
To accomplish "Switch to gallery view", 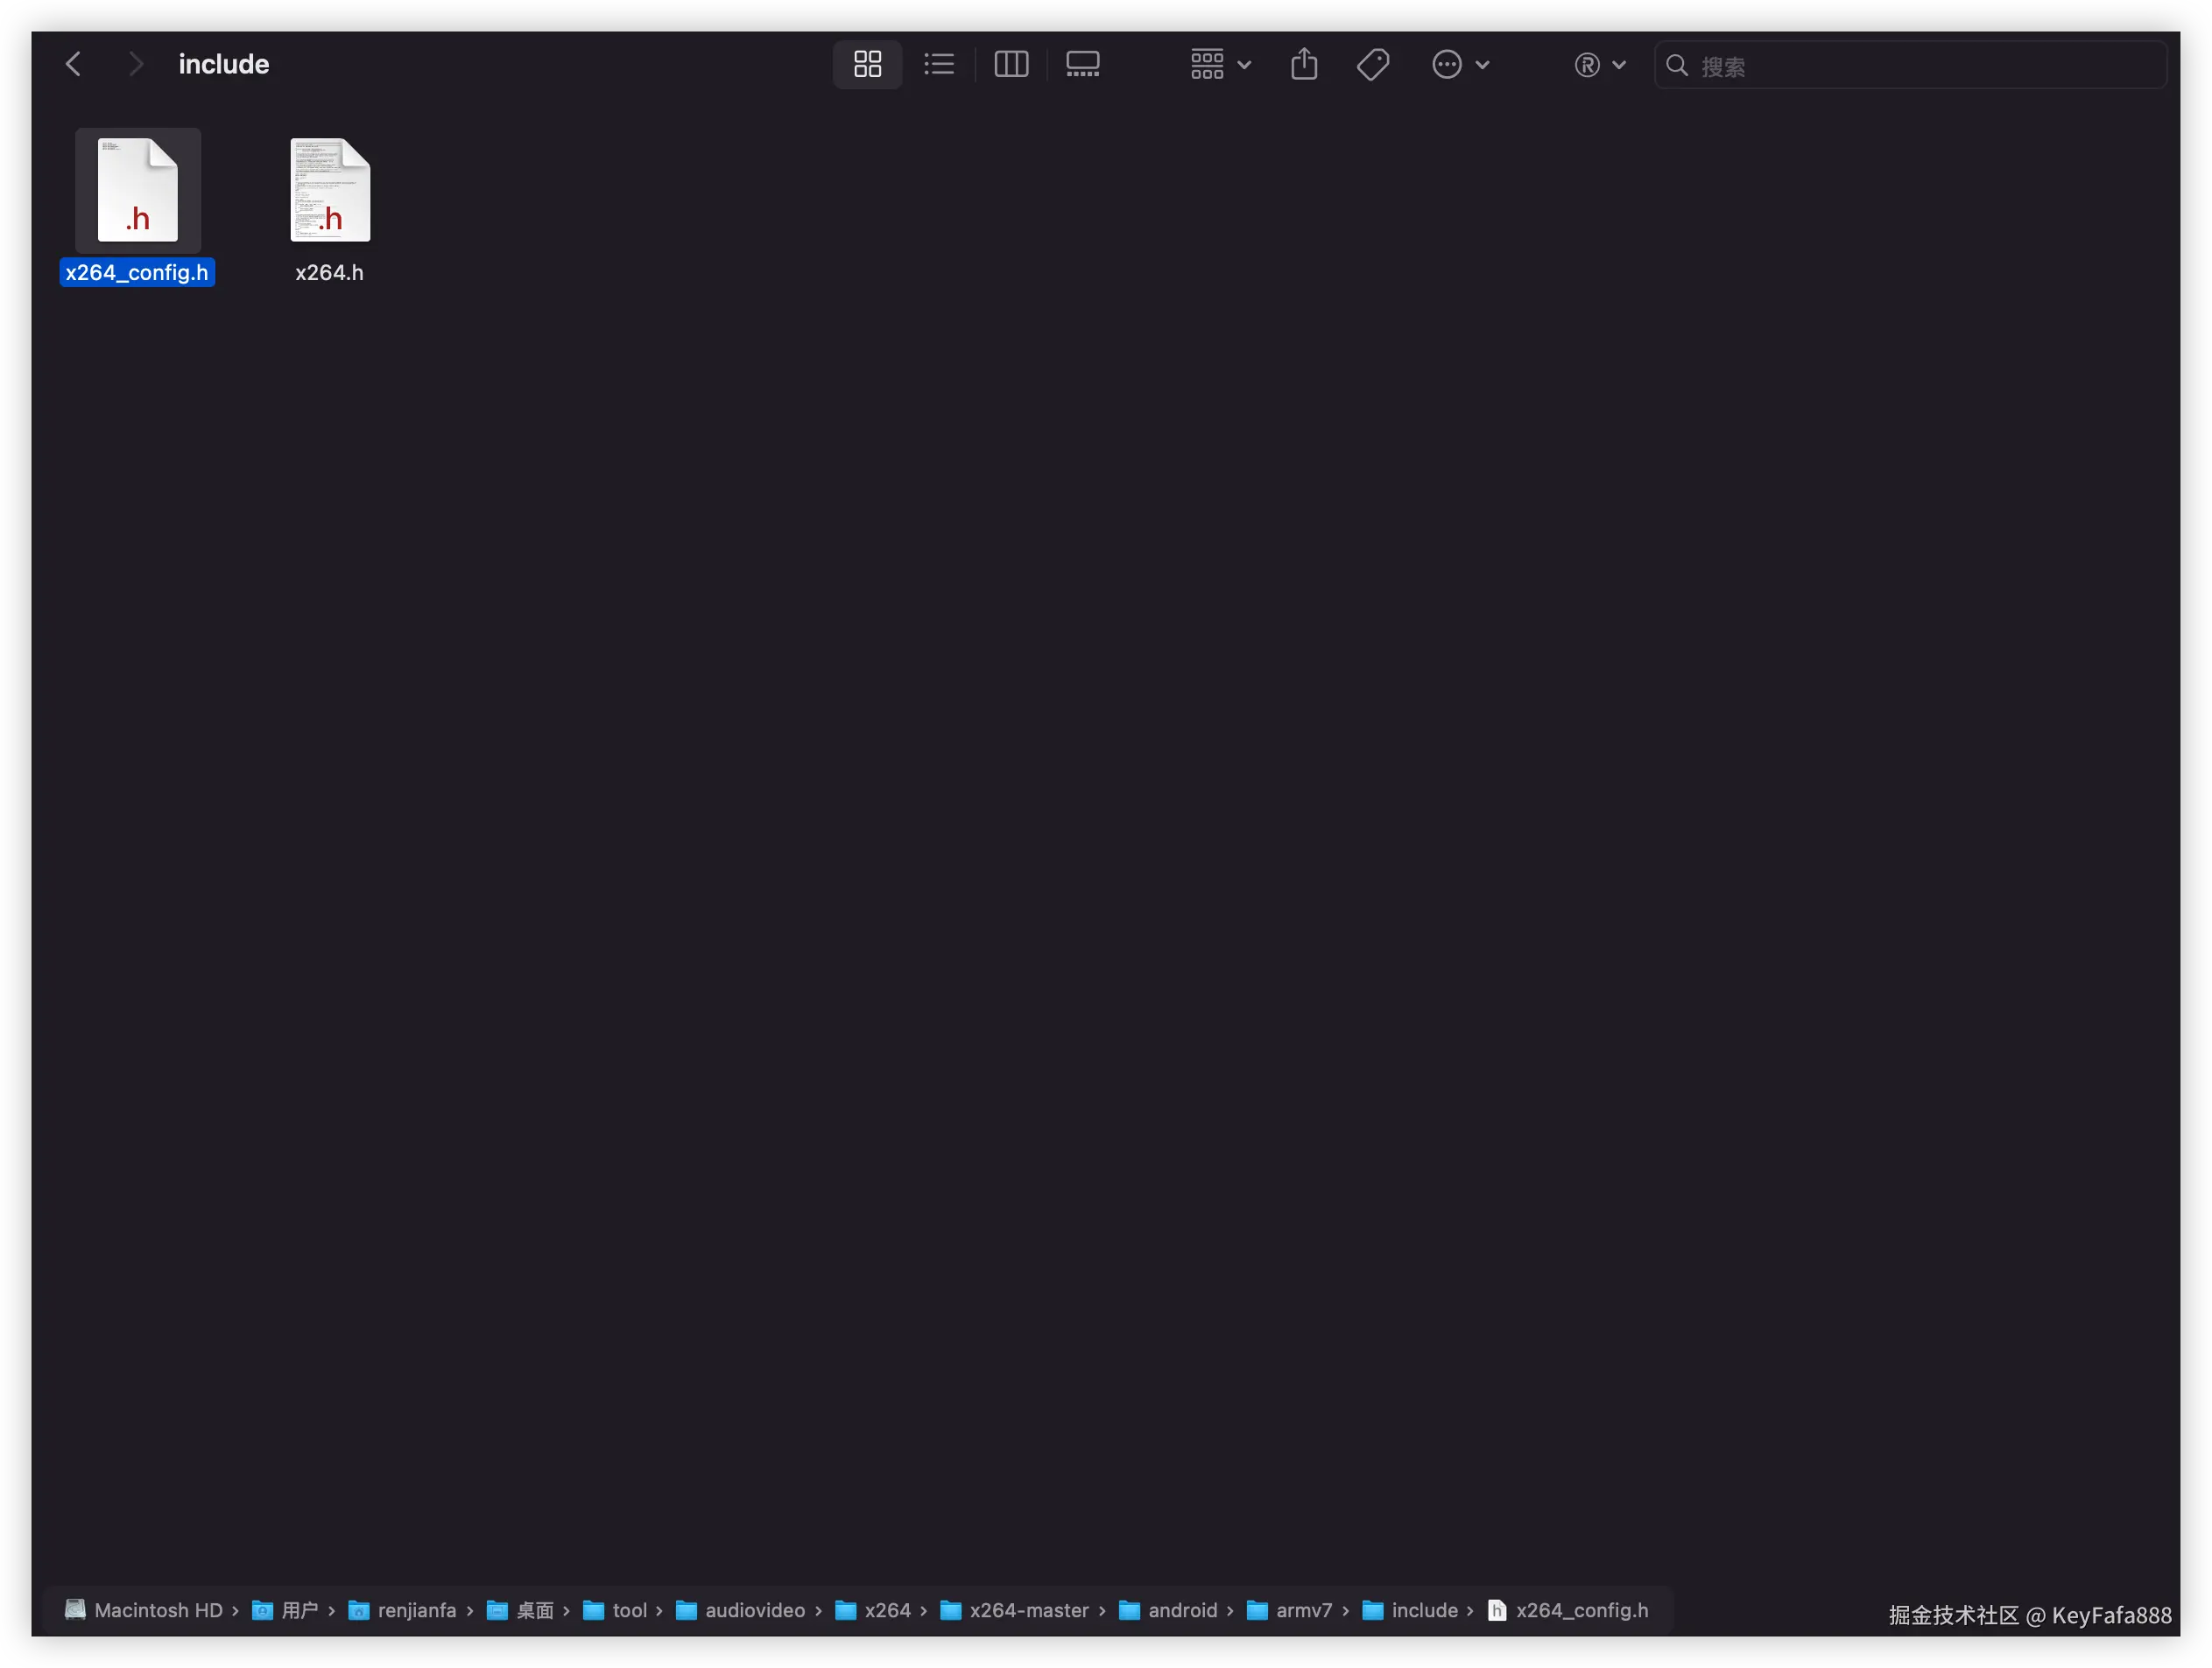I will [1082, 65].
